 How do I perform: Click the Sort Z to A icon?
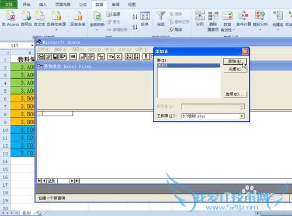pyautogui.click(x=135, y=27)
